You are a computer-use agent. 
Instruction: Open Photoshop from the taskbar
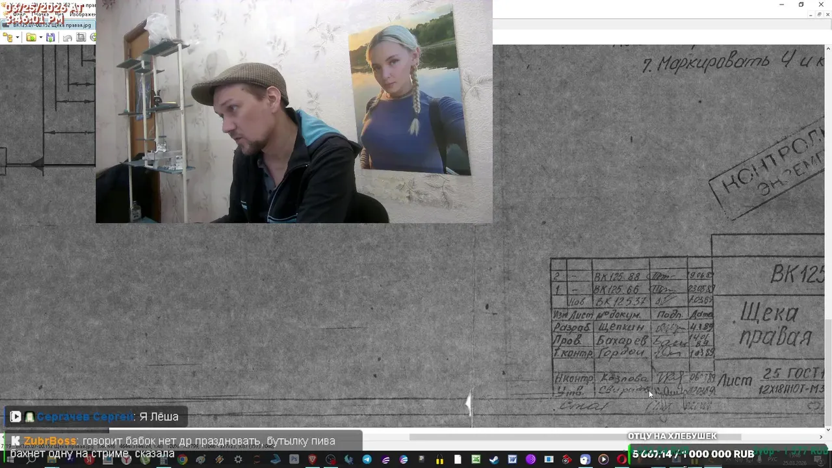pos(294,460)
